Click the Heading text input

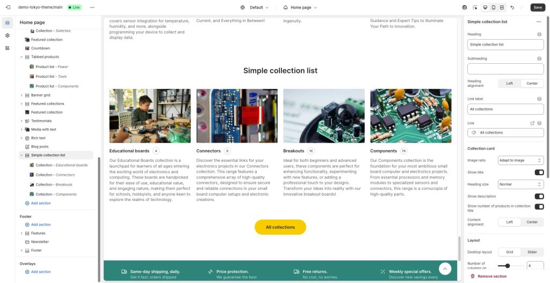pyautogui.click(x=505, y=44)
